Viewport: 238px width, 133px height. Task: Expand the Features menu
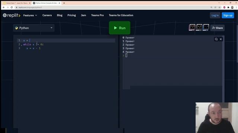pos(30,15)
